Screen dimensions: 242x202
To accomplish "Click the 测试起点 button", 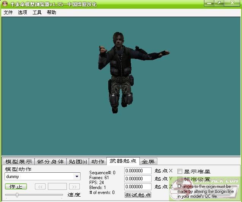I will tap(138, 195).
